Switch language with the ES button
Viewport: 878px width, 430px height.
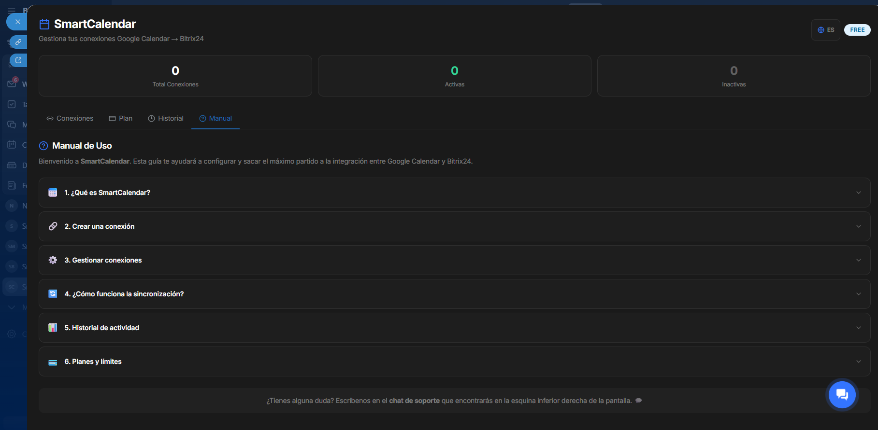tap(825, 30)
